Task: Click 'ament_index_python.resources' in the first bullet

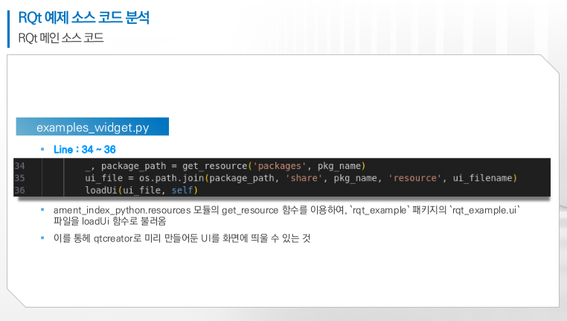Action: click(x=122, y=210)
